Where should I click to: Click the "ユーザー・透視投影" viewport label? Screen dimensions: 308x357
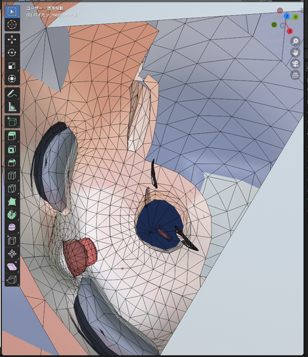[45, 8]
